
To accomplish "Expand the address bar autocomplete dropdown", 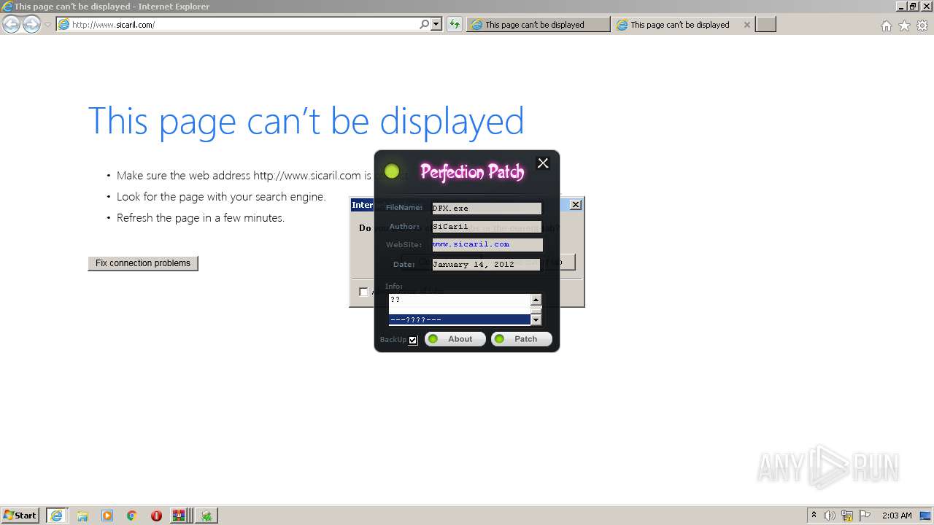I will (436, 24).
